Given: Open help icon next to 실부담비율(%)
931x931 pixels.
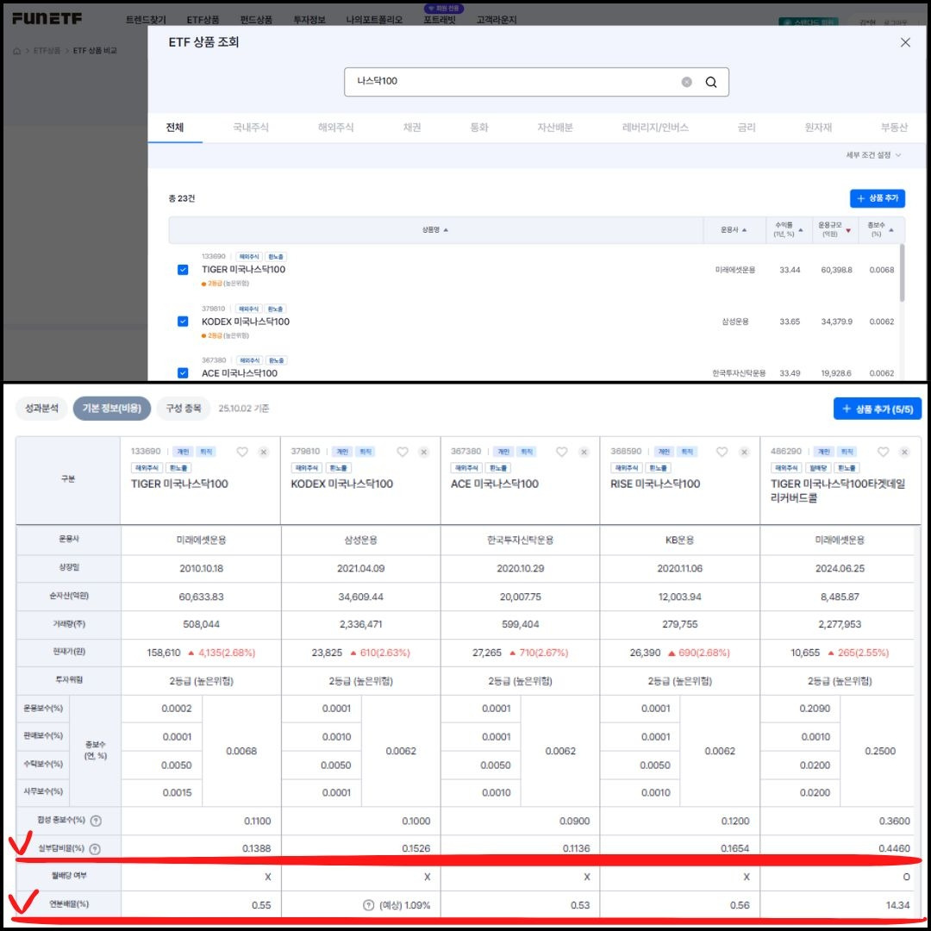Looking at the screenshot, I should coord(95,849).
